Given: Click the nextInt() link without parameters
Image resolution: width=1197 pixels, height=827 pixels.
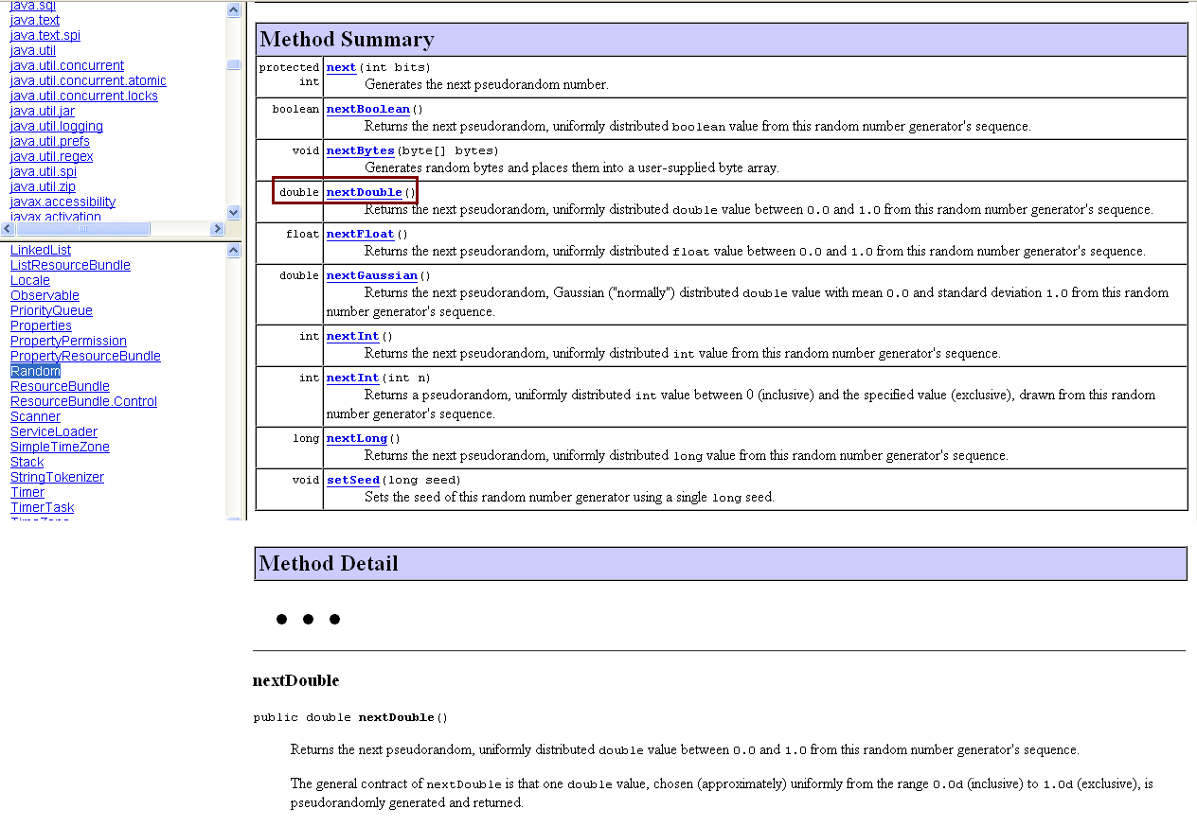Looking at the screenshot, I should (353, 336).
